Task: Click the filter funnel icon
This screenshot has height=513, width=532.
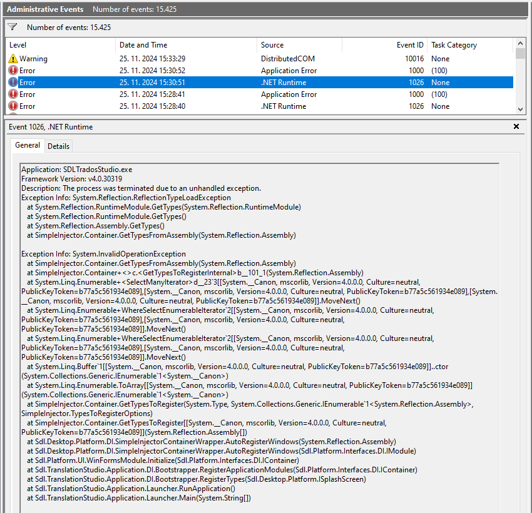Action: [13, 27]
